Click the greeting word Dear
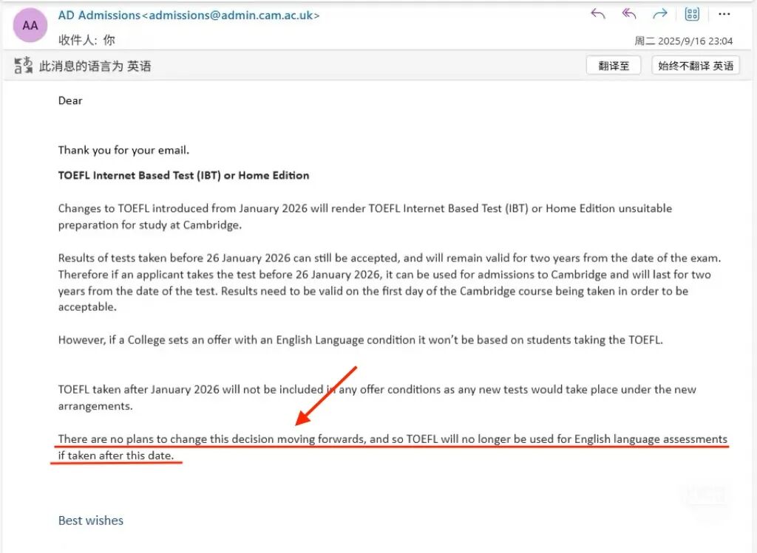Image resolution: width=757 pixels, height=553 pixels. pyautogui.click(x=70, y=100)
